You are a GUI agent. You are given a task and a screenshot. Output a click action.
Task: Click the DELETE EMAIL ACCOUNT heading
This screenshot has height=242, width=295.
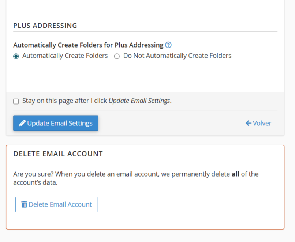(x=58, y=154)
